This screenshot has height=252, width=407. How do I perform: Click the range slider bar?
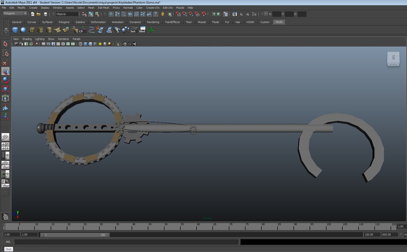[75, 235]
